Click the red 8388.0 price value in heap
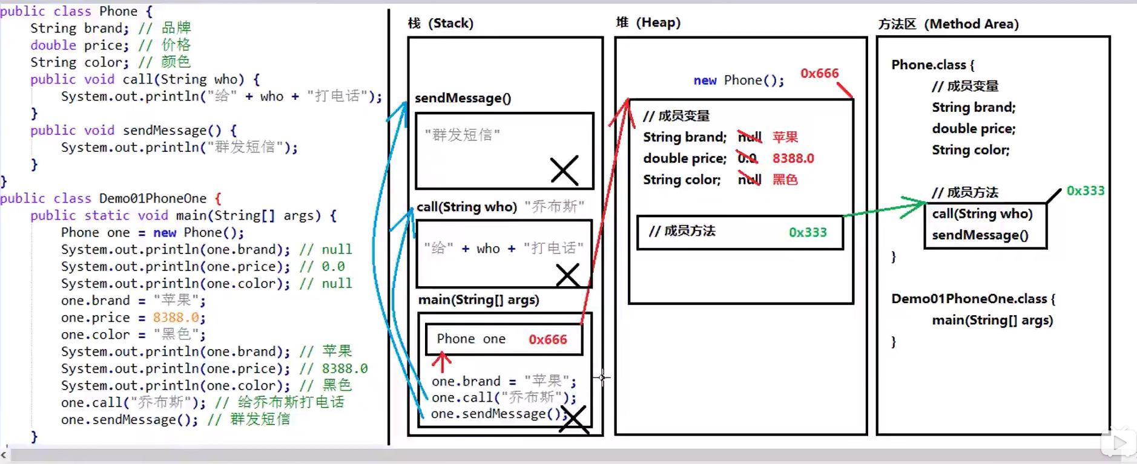This screenshot has width=1137, height=464. pos(793,158)
